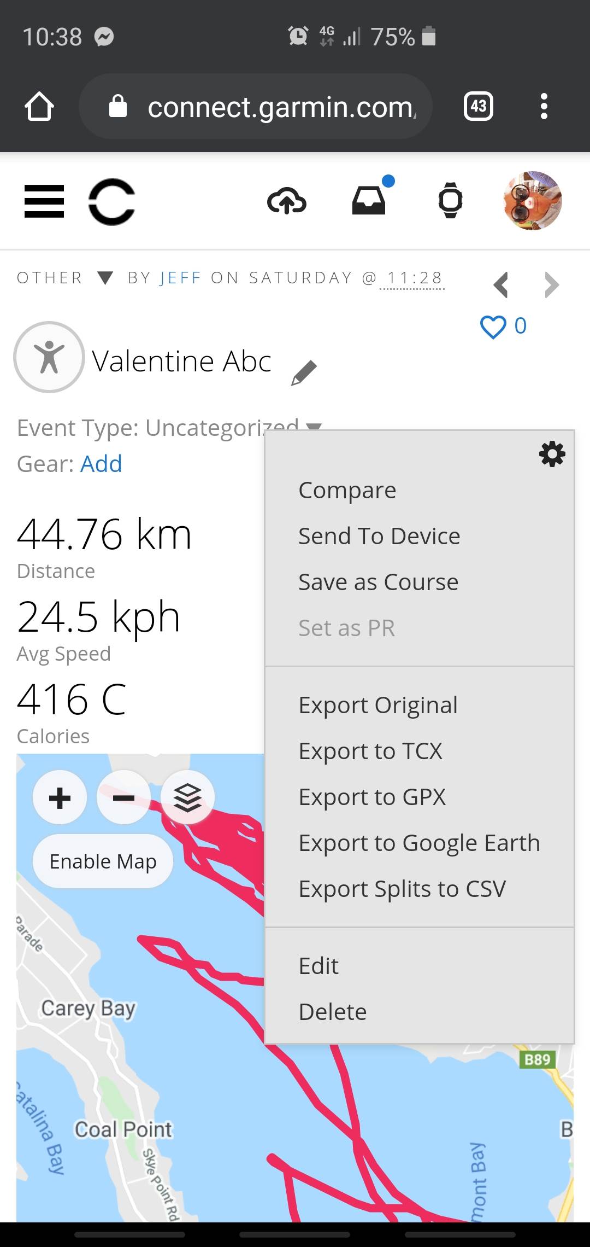
Task: Tap the browser URL address bar
Action: [281, 107]
